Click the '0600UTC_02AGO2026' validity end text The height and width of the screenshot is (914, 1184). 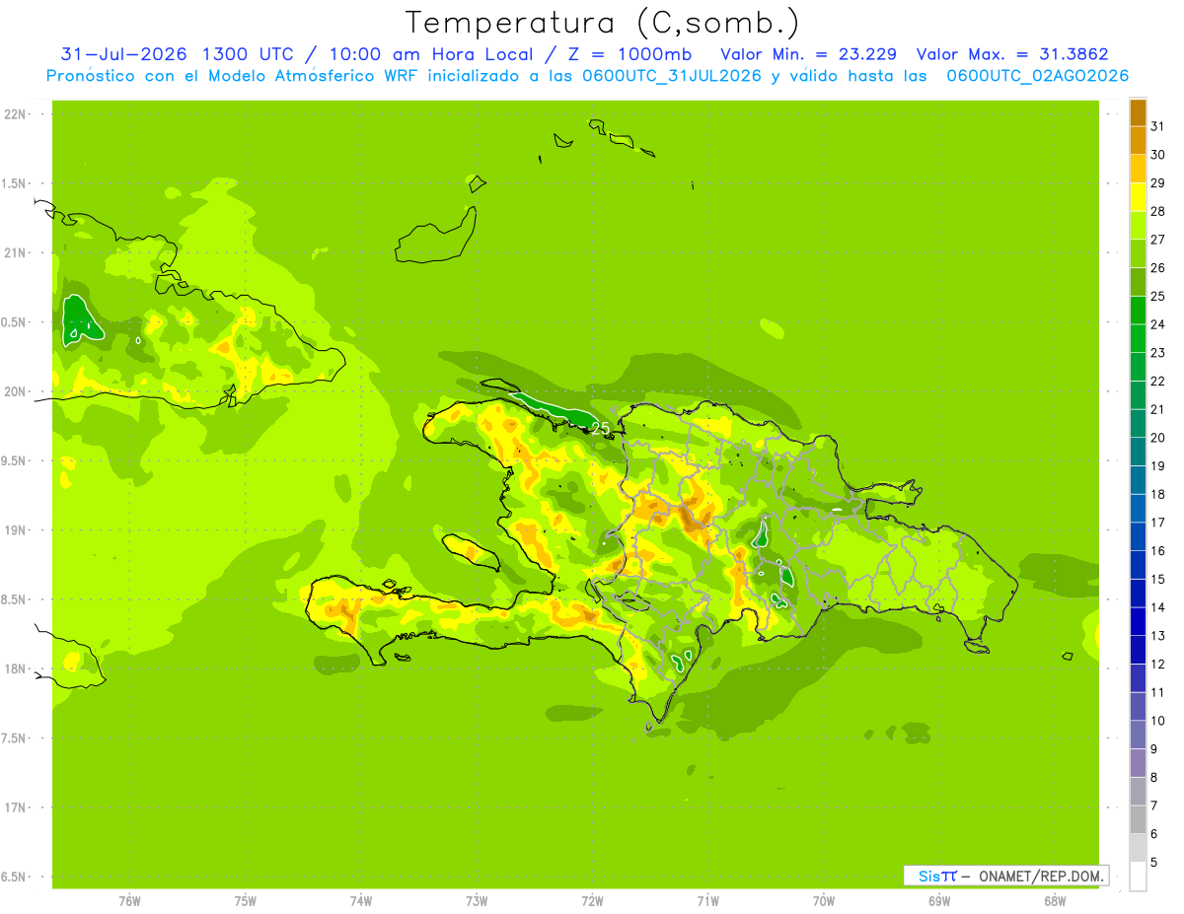pos(1038,76)
